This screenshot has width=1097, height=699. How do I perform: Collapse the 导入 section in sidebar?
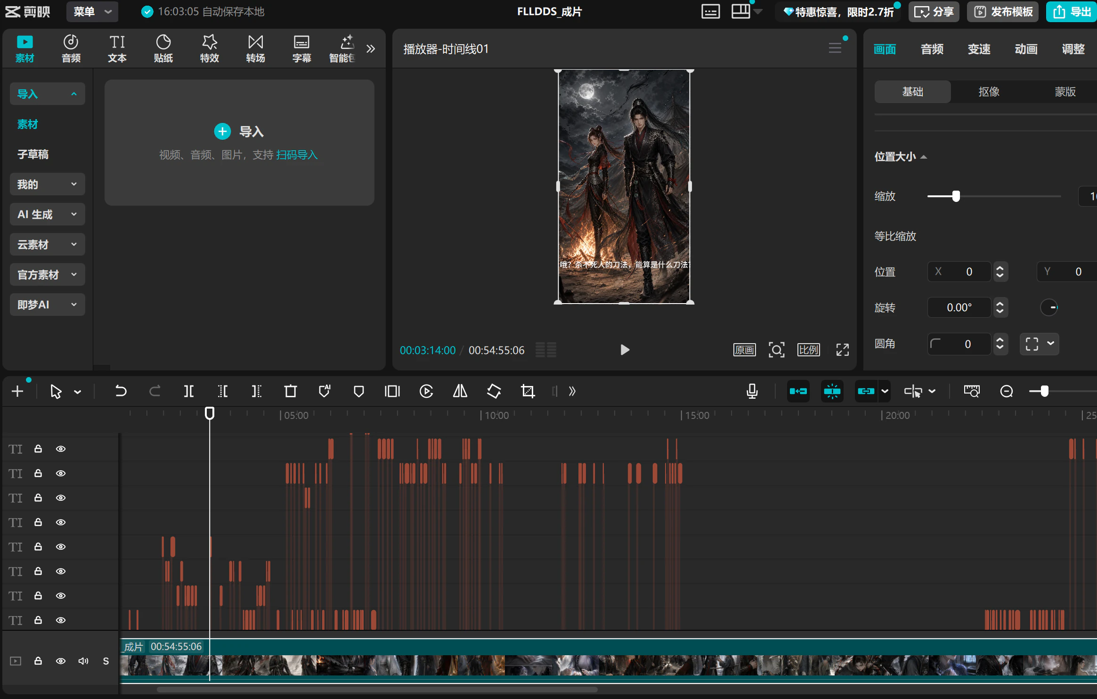tap(47, 94)
